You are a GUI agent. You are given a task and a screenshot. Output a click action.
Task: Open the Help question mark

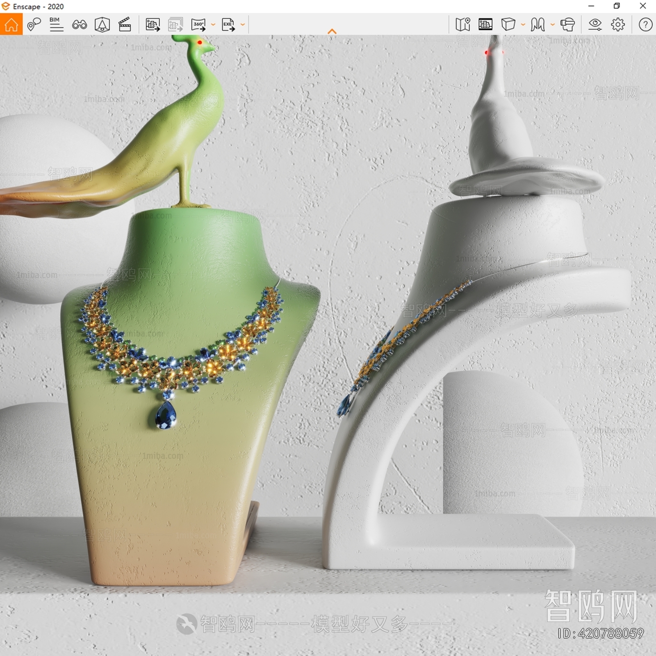[x=645, y=25]
